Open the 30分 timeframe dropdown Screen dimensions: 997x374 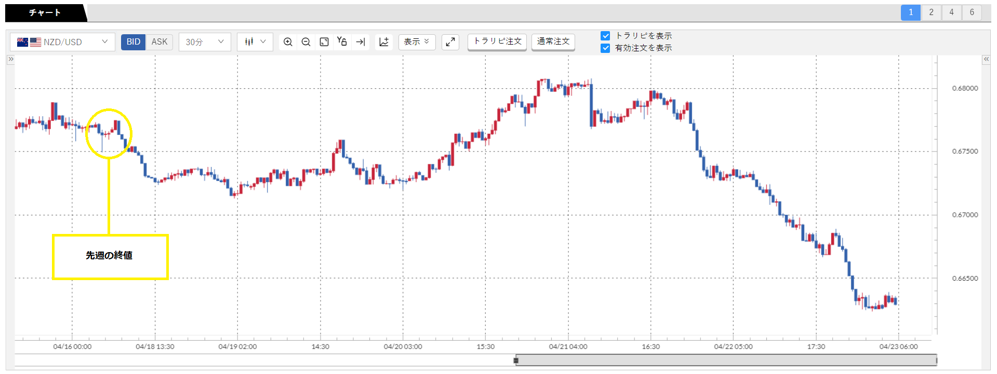point(205,42)
